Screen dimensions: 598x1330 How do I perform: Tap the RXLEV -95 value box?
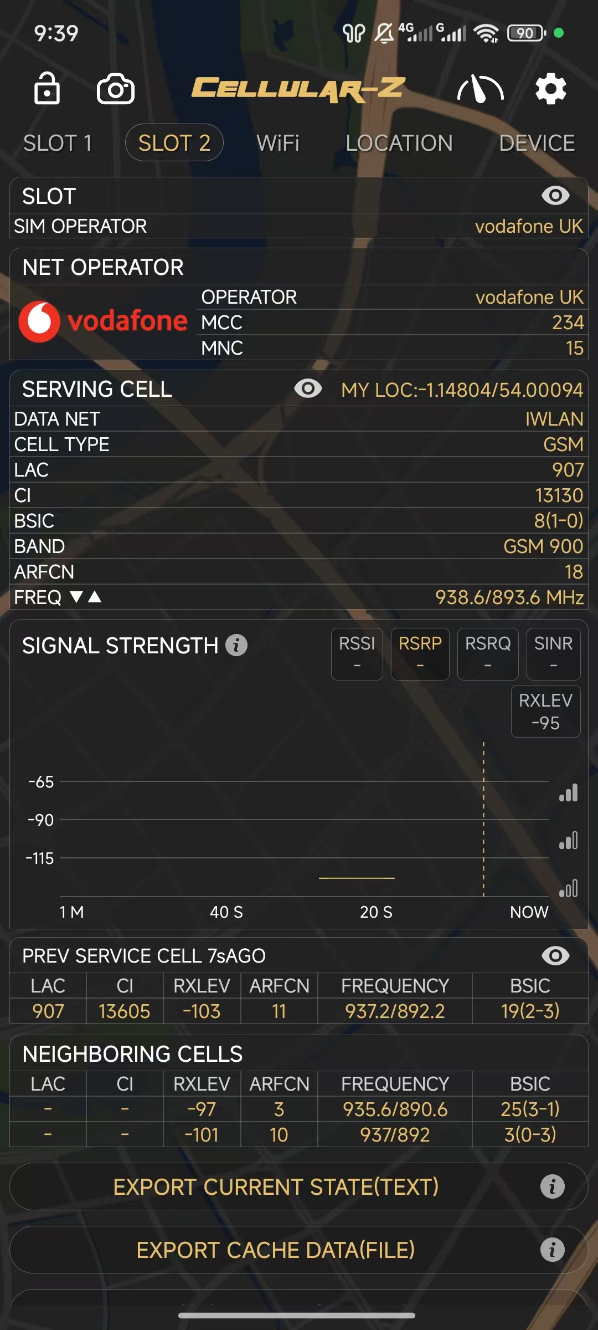coord(545,712)
